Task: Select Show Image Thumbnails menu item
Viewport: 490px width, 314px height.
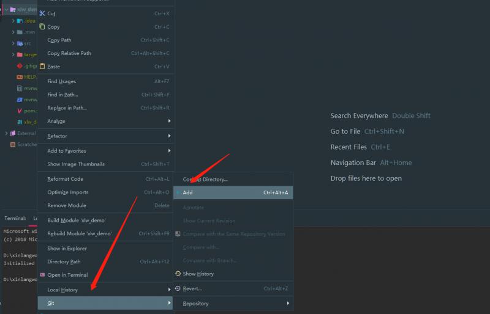Action: click(x=105, y=164)
